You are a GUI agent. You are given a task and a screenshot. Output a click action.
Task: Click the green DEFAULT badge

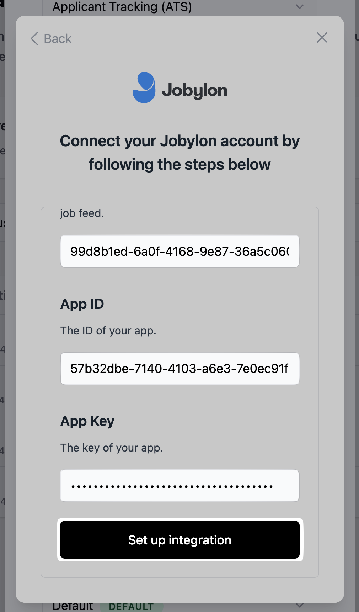[131, 607]
